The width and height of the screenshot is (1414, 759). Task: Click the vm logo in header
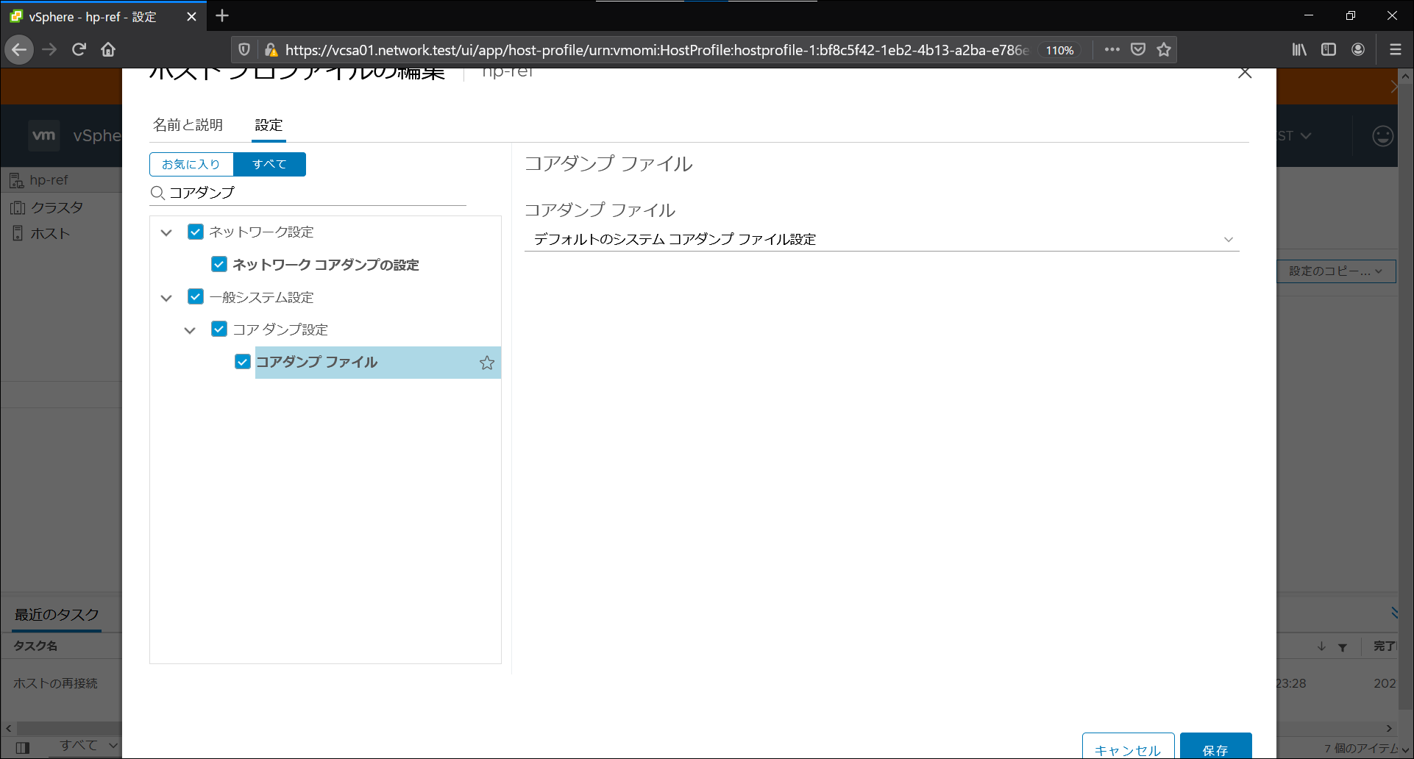[x=43, y=135]
